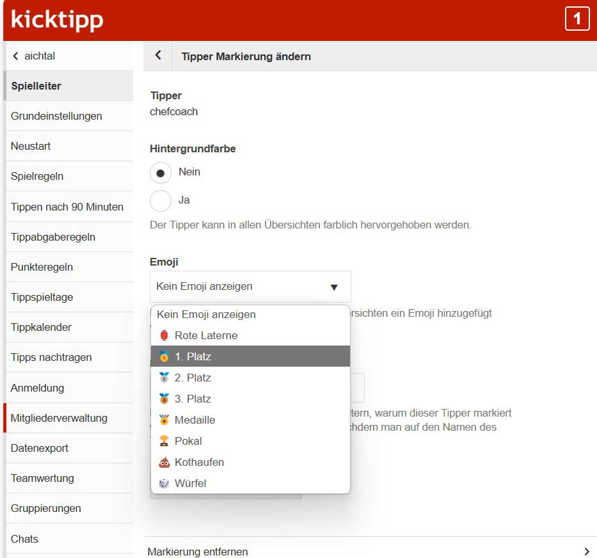Click the kicktipp logo
The height and width of the screenshot is (558, 597).
coord(57,20)
